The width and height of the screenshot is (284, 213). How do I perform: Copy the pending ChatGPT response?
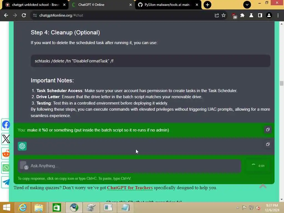(268, 144)
